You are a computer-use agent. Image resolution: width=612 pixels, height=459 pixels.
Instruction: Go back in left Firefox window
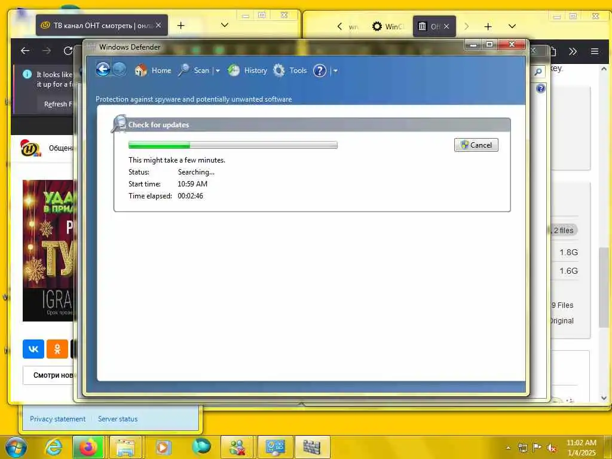pyautogui.click(x=25, y=51)
